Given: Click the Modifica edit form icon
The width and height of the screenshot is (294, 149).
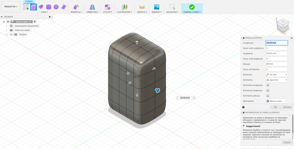Looking at the screenshot, I should (76, 7).
